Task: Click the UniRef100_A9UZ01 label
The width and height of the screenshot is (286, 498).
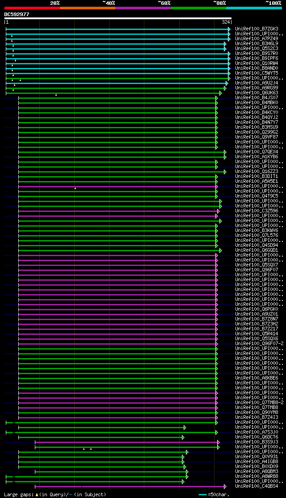Action: [257, 314]
